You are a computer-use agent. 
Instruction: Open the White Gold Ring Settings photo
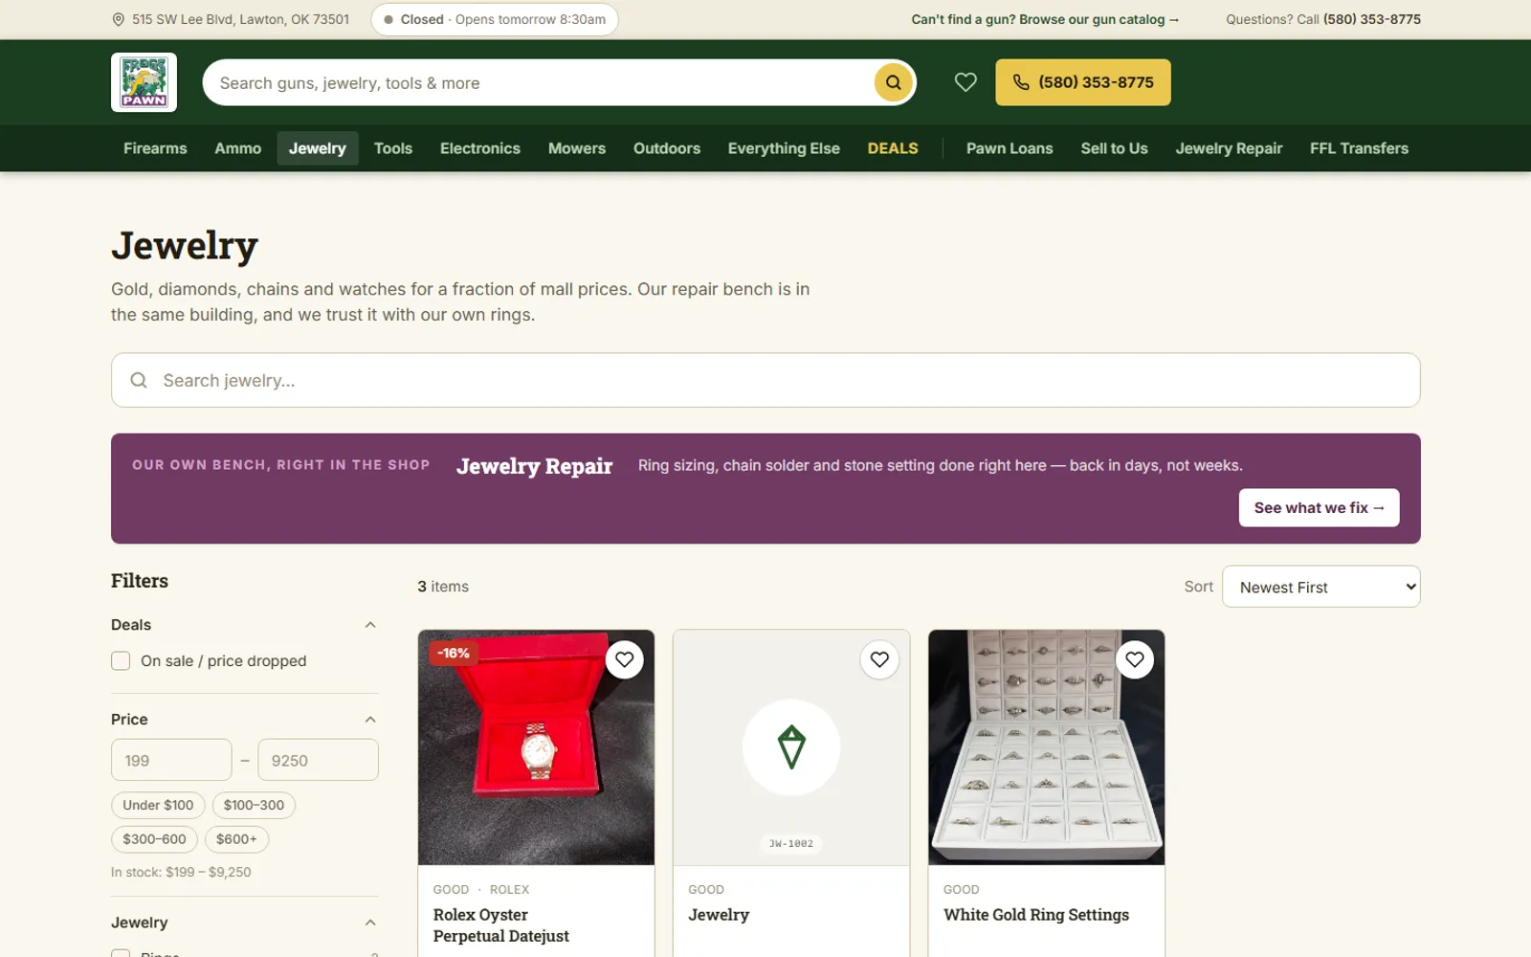1046,747
